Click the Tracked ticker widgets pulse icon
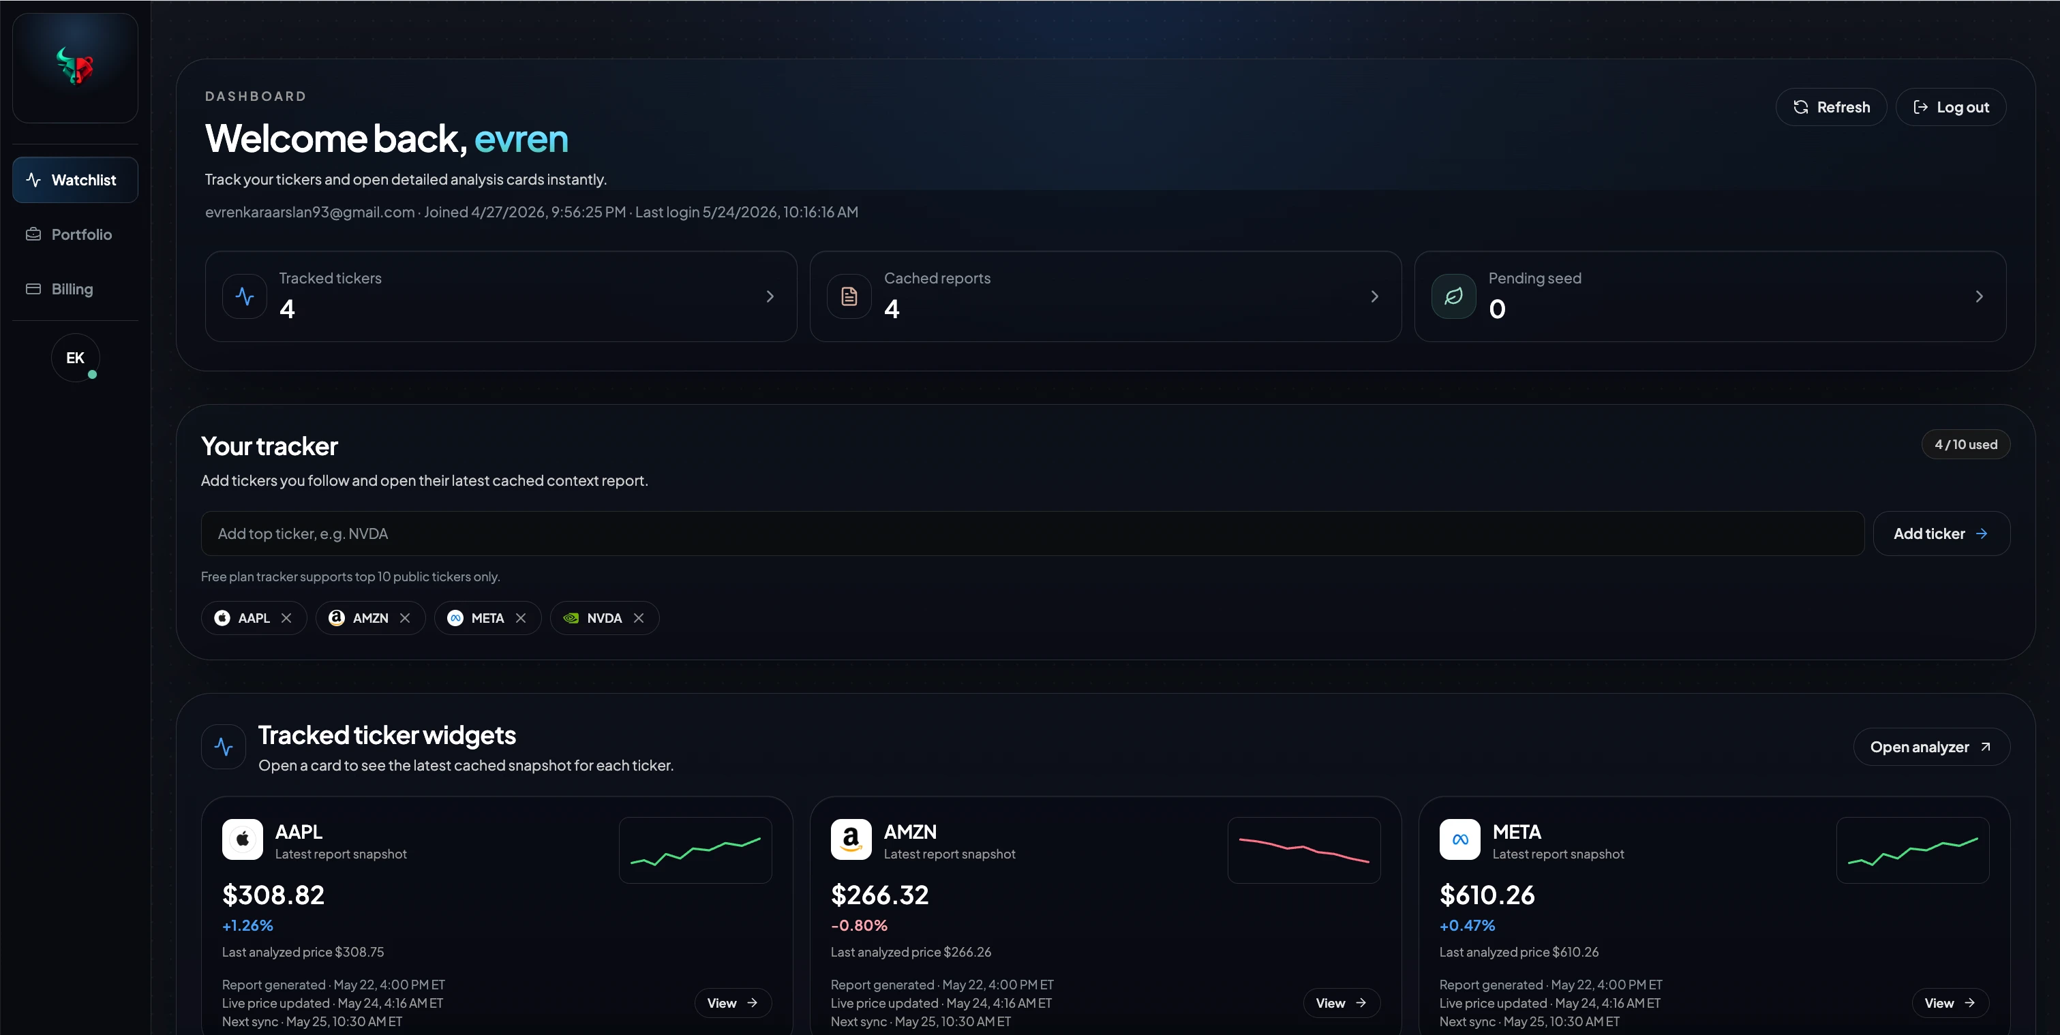Image resolution: width=2060 pixels, height=1035 pixels. tap(223, 747)
